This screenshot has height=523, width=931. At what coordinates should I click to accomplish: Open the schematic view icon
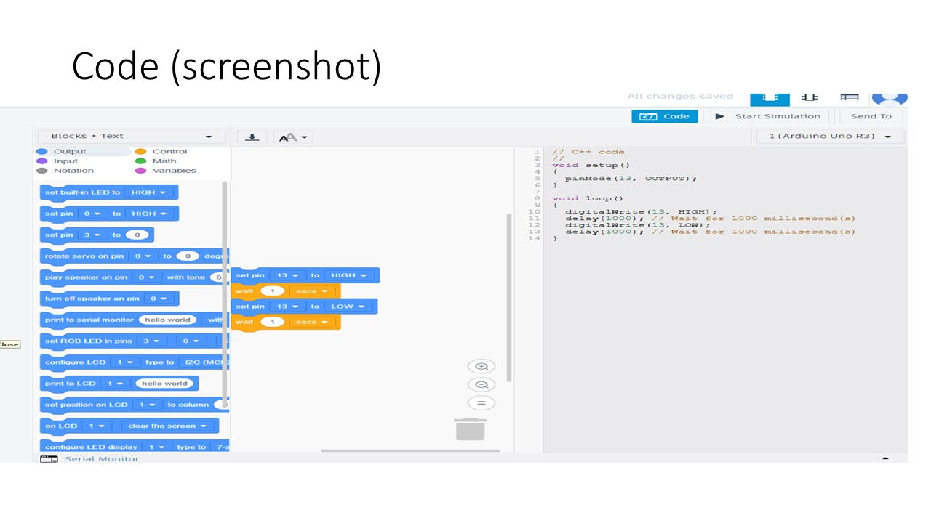click(x=810, y=97)
